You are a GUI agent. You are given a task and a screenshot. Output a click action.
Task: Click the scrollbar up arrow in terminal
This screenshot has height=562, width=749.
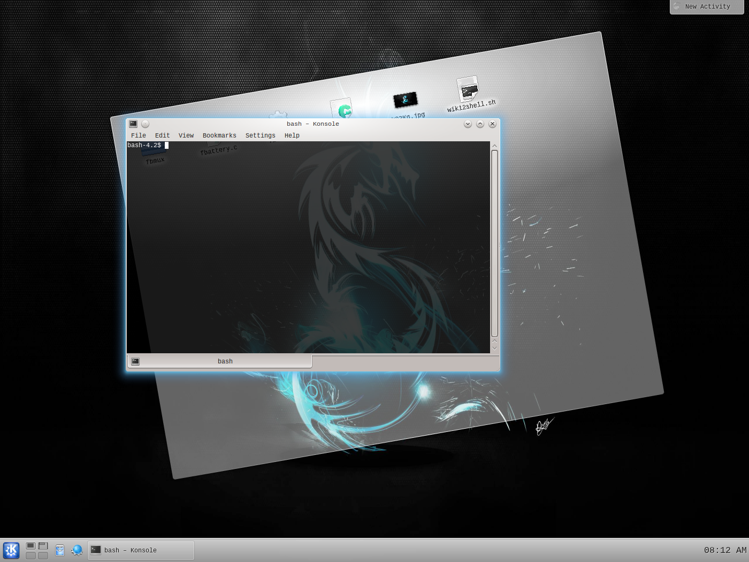494,146
